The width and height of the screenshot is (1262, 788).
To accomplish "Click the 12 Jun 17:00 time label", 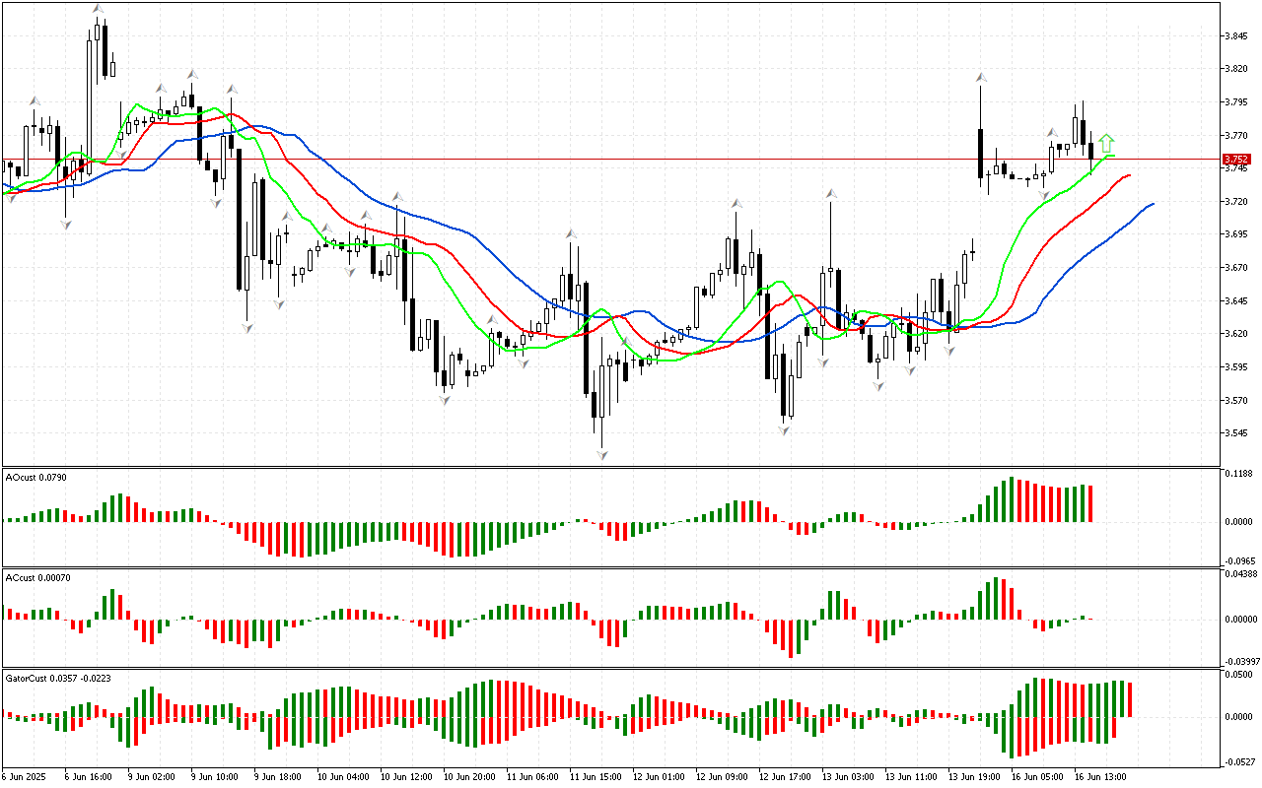I will (x=784, y=777).
